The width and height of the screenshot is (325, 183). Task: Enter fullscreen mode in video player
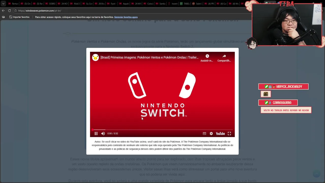coord(229,133)
